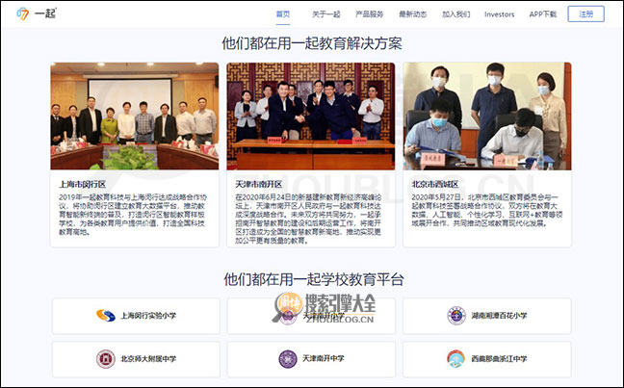Click the 湖南湘潭百花小学 school emblem
Screen dimensions: 624x388
tap(456, 316)
